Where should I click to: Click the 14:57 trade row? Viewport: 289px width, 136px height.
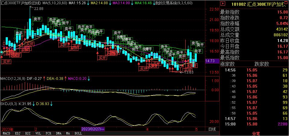pyautogui.click(x=254, y=119)
